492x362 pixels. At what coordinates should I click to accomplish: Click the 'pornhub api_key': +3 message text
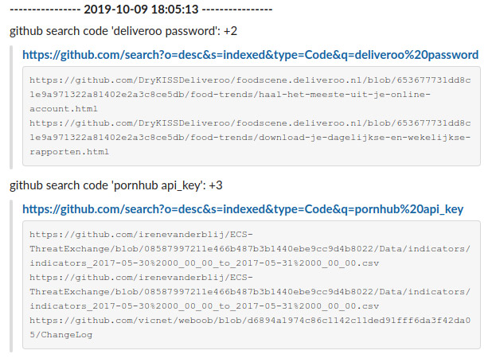pyautogui.click(x=116, y=185)
